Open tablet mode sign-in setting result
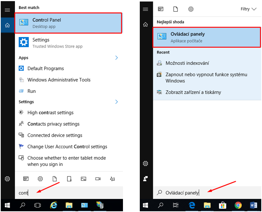Viewport: 262px width, 212px height. tap(68, 161)
